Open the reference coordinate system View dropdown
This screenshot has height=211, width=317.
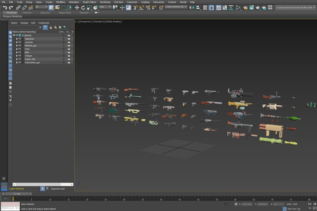tap(105, 7)
